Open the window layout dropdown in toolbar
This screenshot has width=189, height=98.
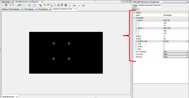35,5
